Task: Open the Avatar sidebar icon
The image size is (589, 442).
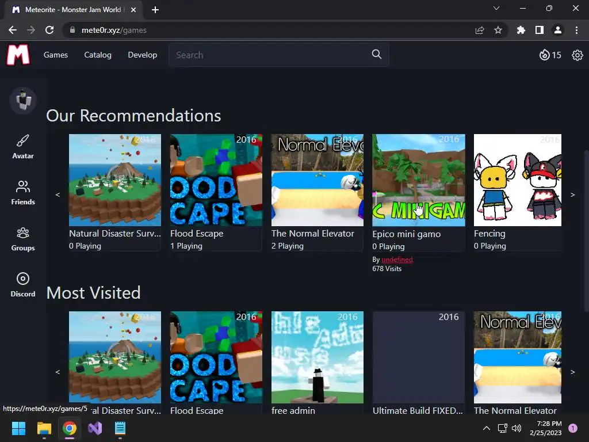Action: tap(23, 147)
